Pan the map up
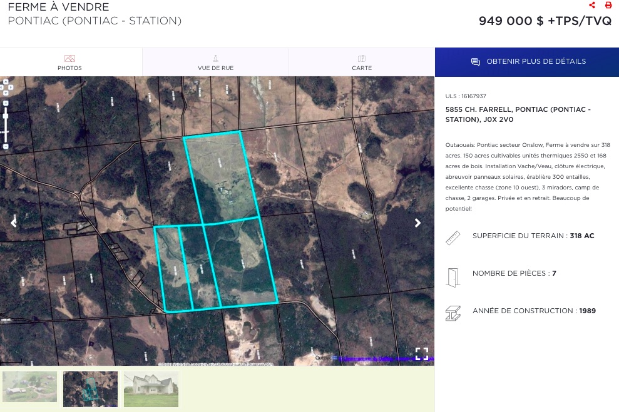 click(x=6, y=82)
